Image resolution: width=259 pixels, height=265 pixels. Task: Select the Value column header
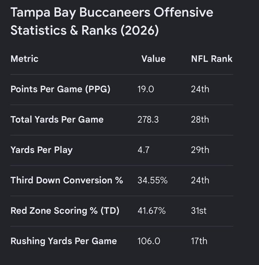coord(154,59)
